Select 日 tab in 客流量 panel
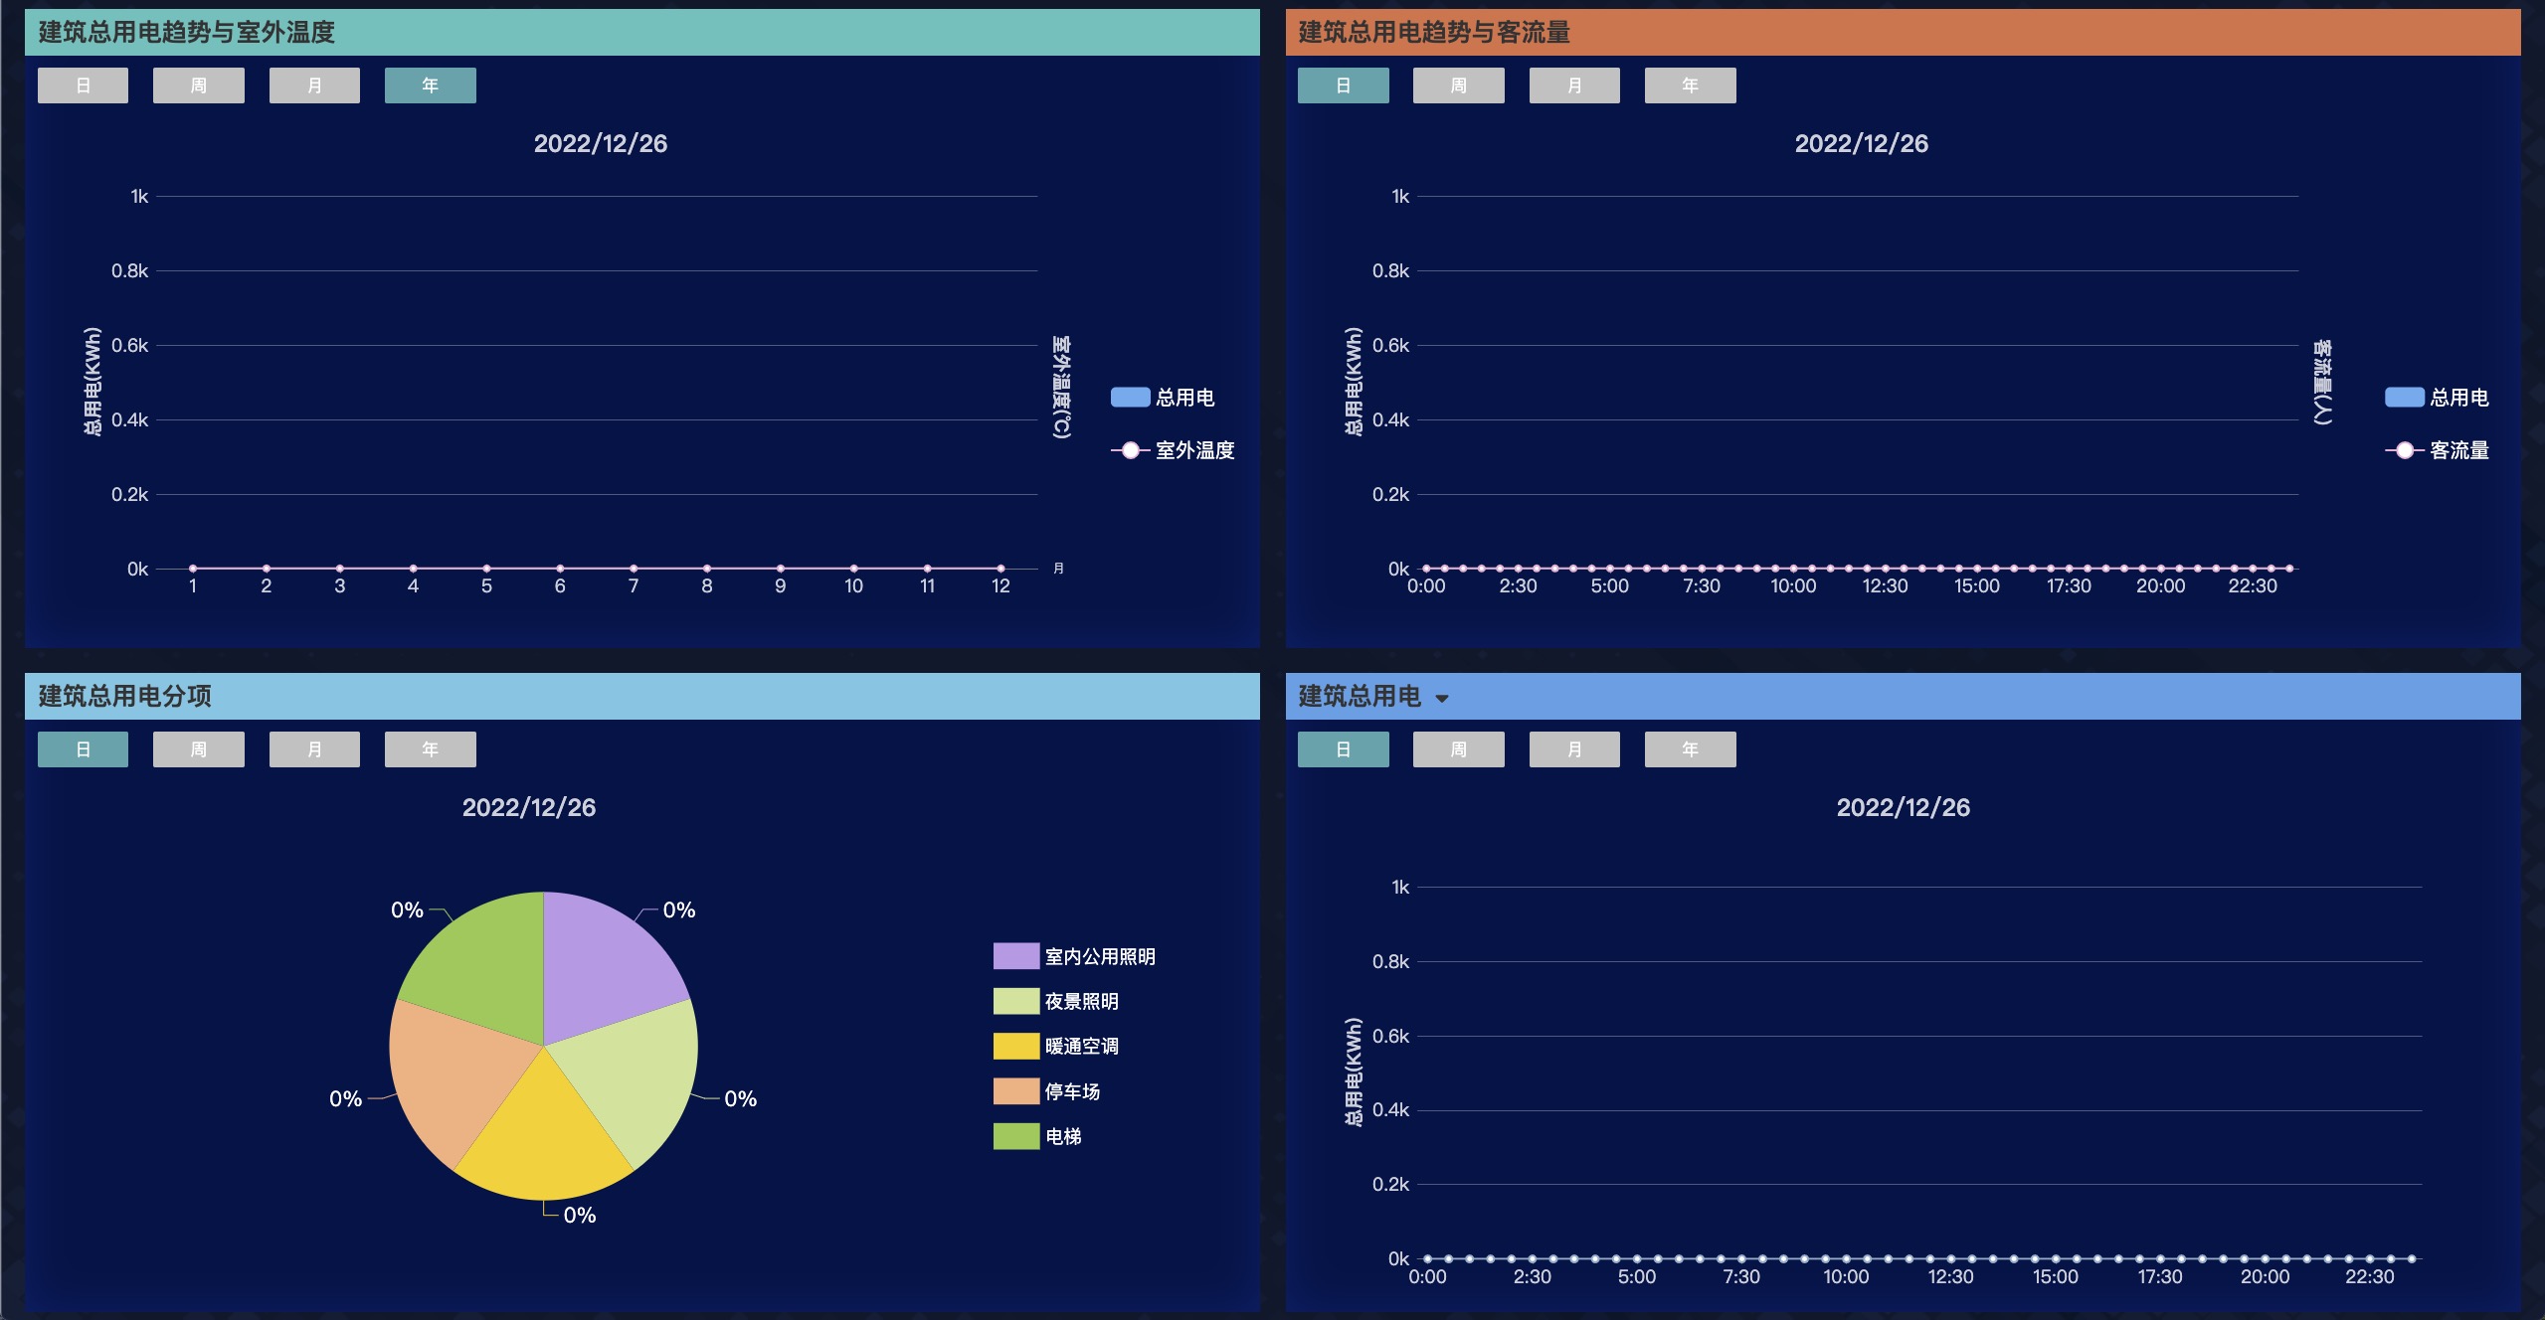 tap(1344, 85)
